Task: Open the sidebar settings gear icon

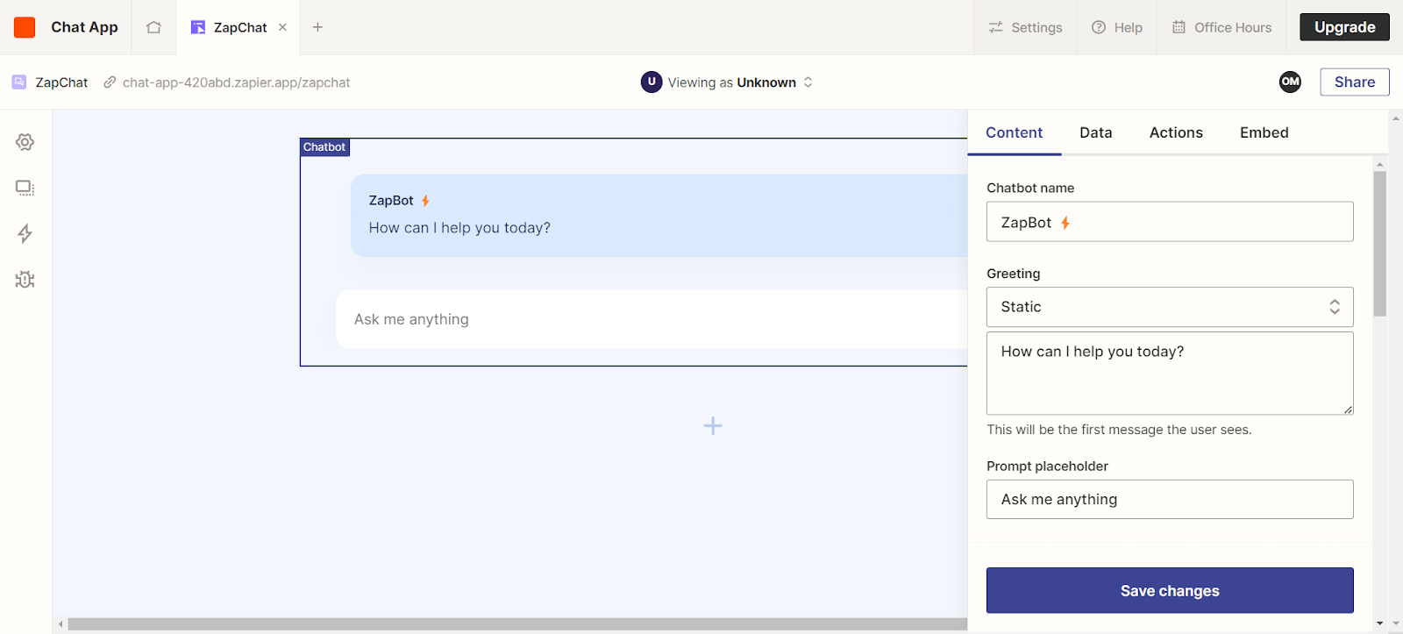Action: tap(25, 142)
